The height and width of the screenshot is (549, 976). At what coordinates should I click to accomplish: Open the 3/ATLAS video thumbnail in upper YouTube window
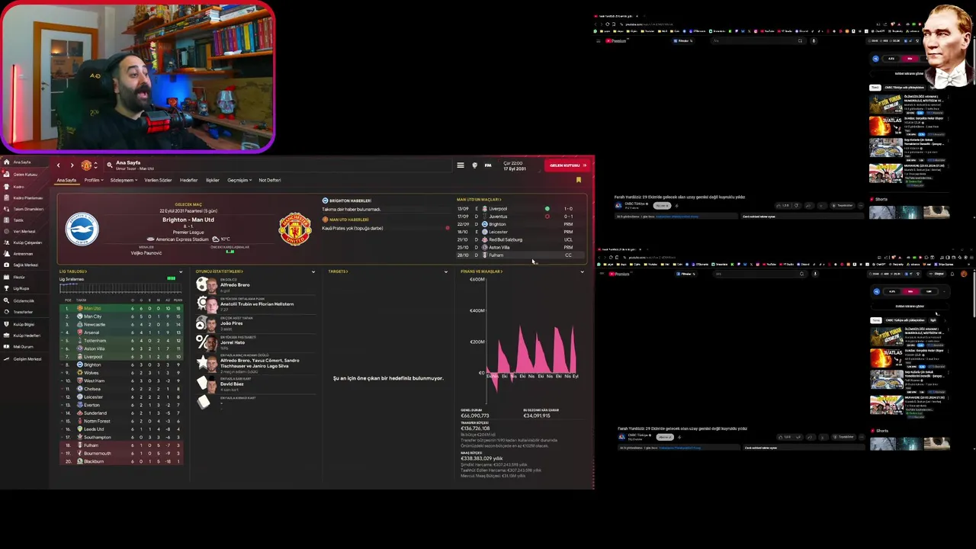(x=885, y=125)
